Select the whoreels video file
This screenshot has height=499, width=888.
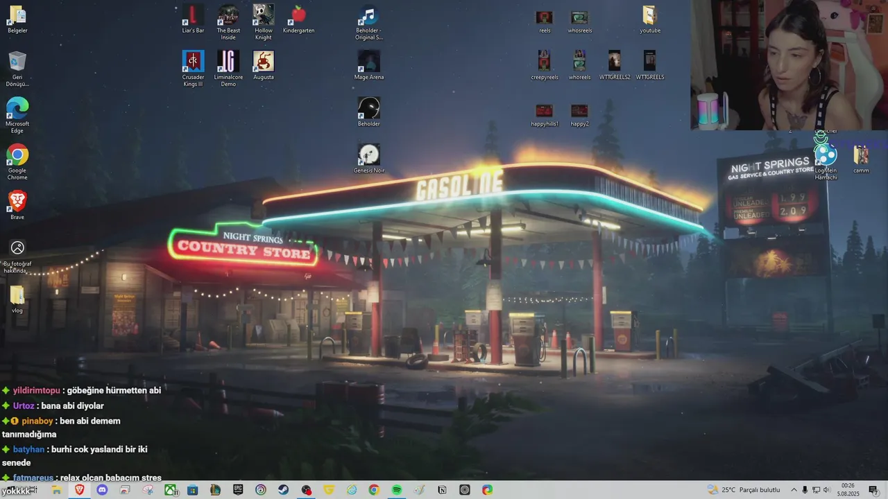[579, 65]
